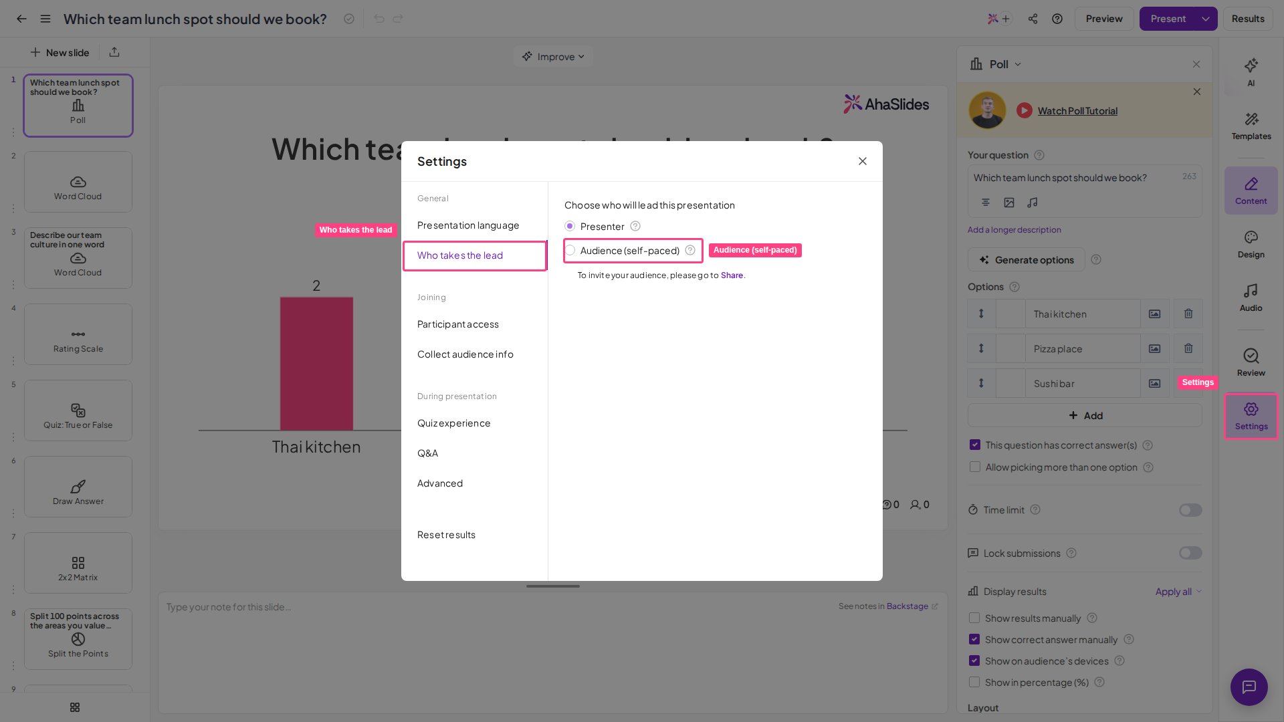
Task: Click the Share link in settings
Action: click(732, 275)
